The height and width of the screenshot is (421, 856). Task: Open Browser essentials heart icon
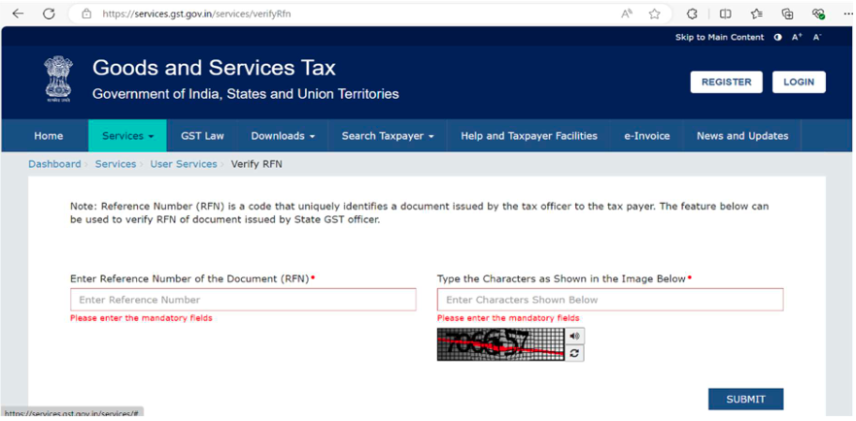click(x=818, y=14)
